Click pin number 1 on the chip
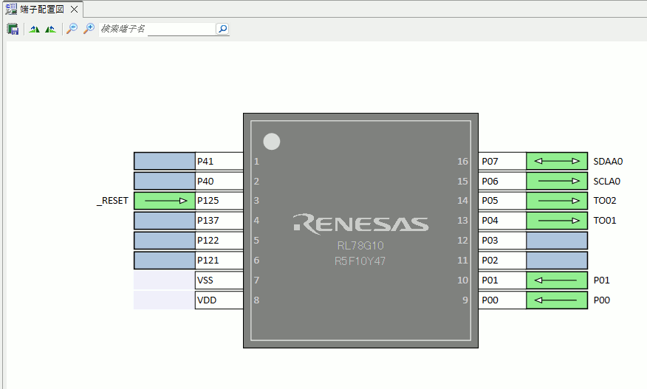This screenshot has width=647, height=389. click(256, 162)
